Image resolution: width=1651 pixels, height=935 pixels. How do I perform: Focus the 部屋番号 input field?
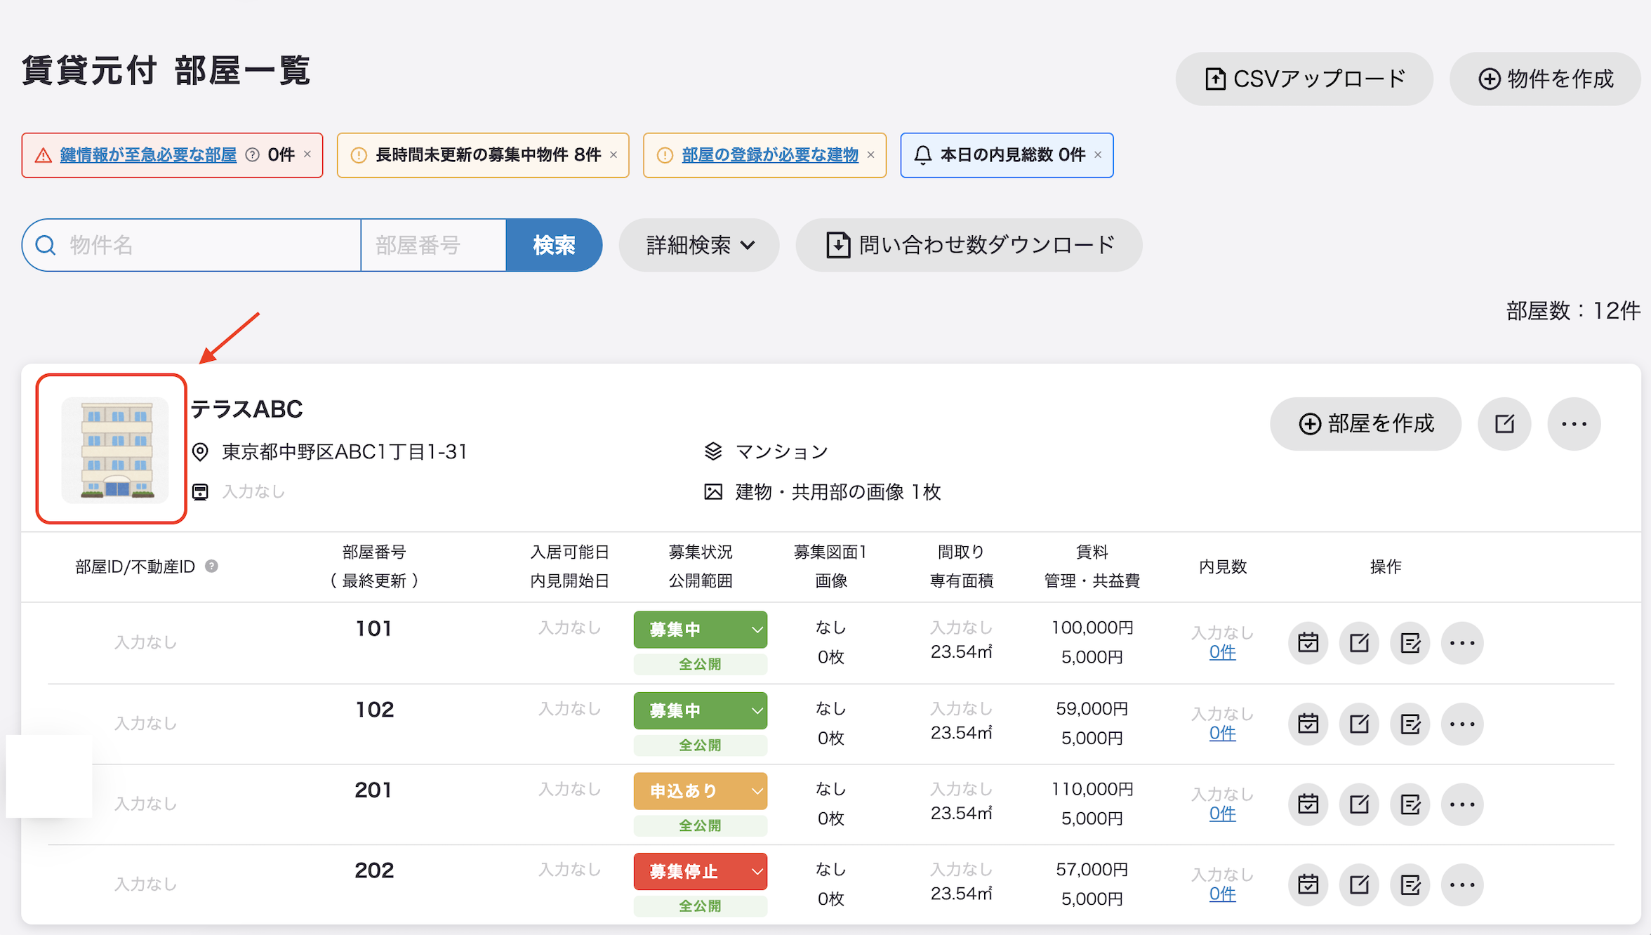click(x=434, y=245)
